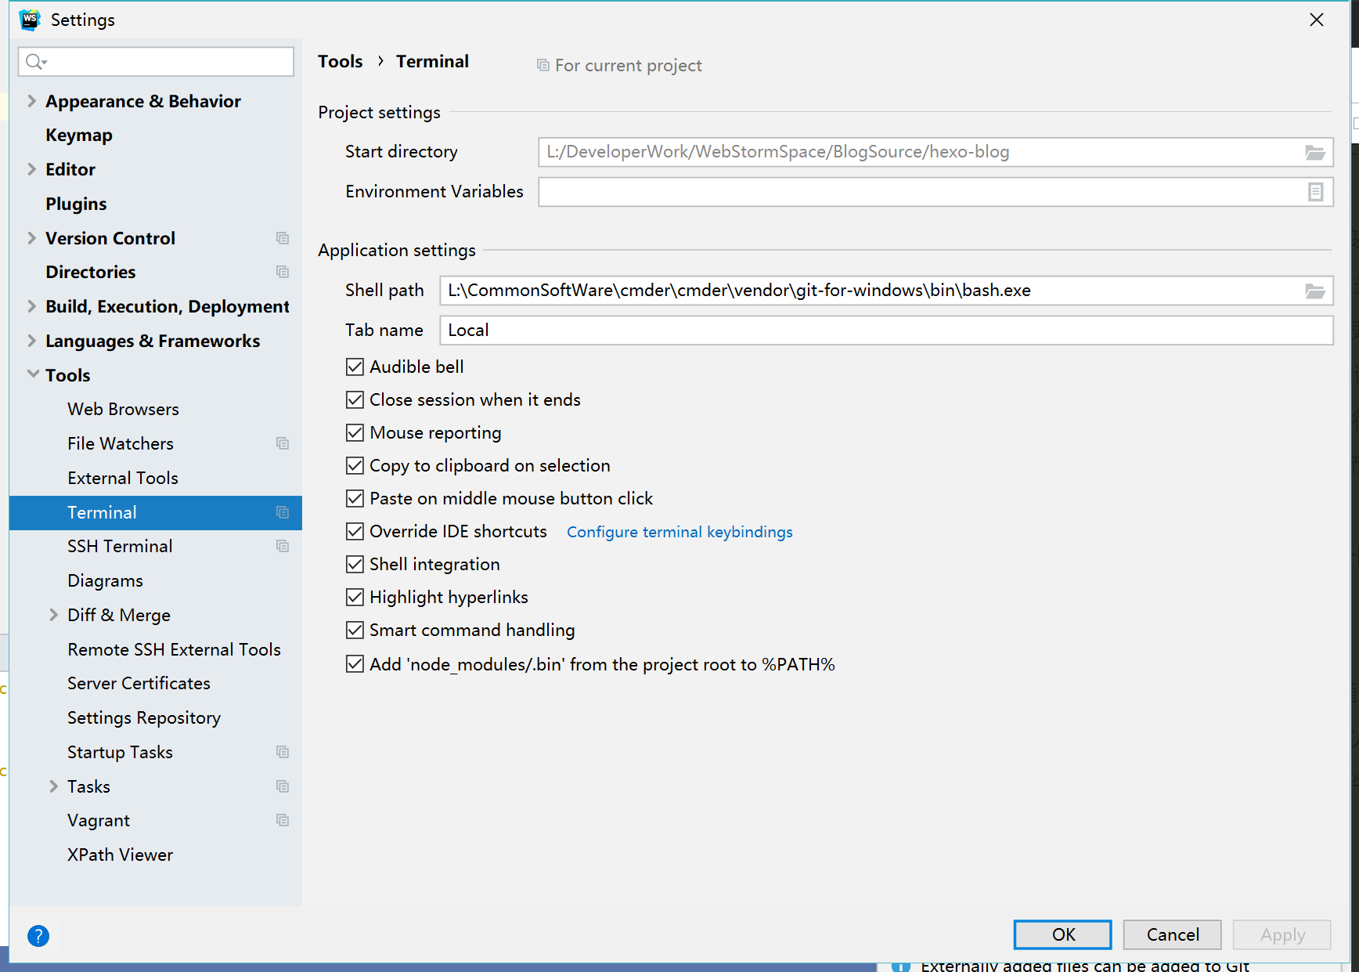This screenshot has height=972, width=1359.
Task: Expand Version Control section arrow
Action: (32, 238)
